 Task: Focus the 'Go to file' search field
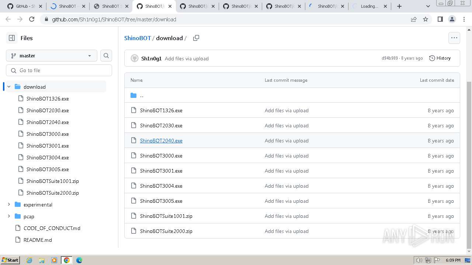point(59,70)
